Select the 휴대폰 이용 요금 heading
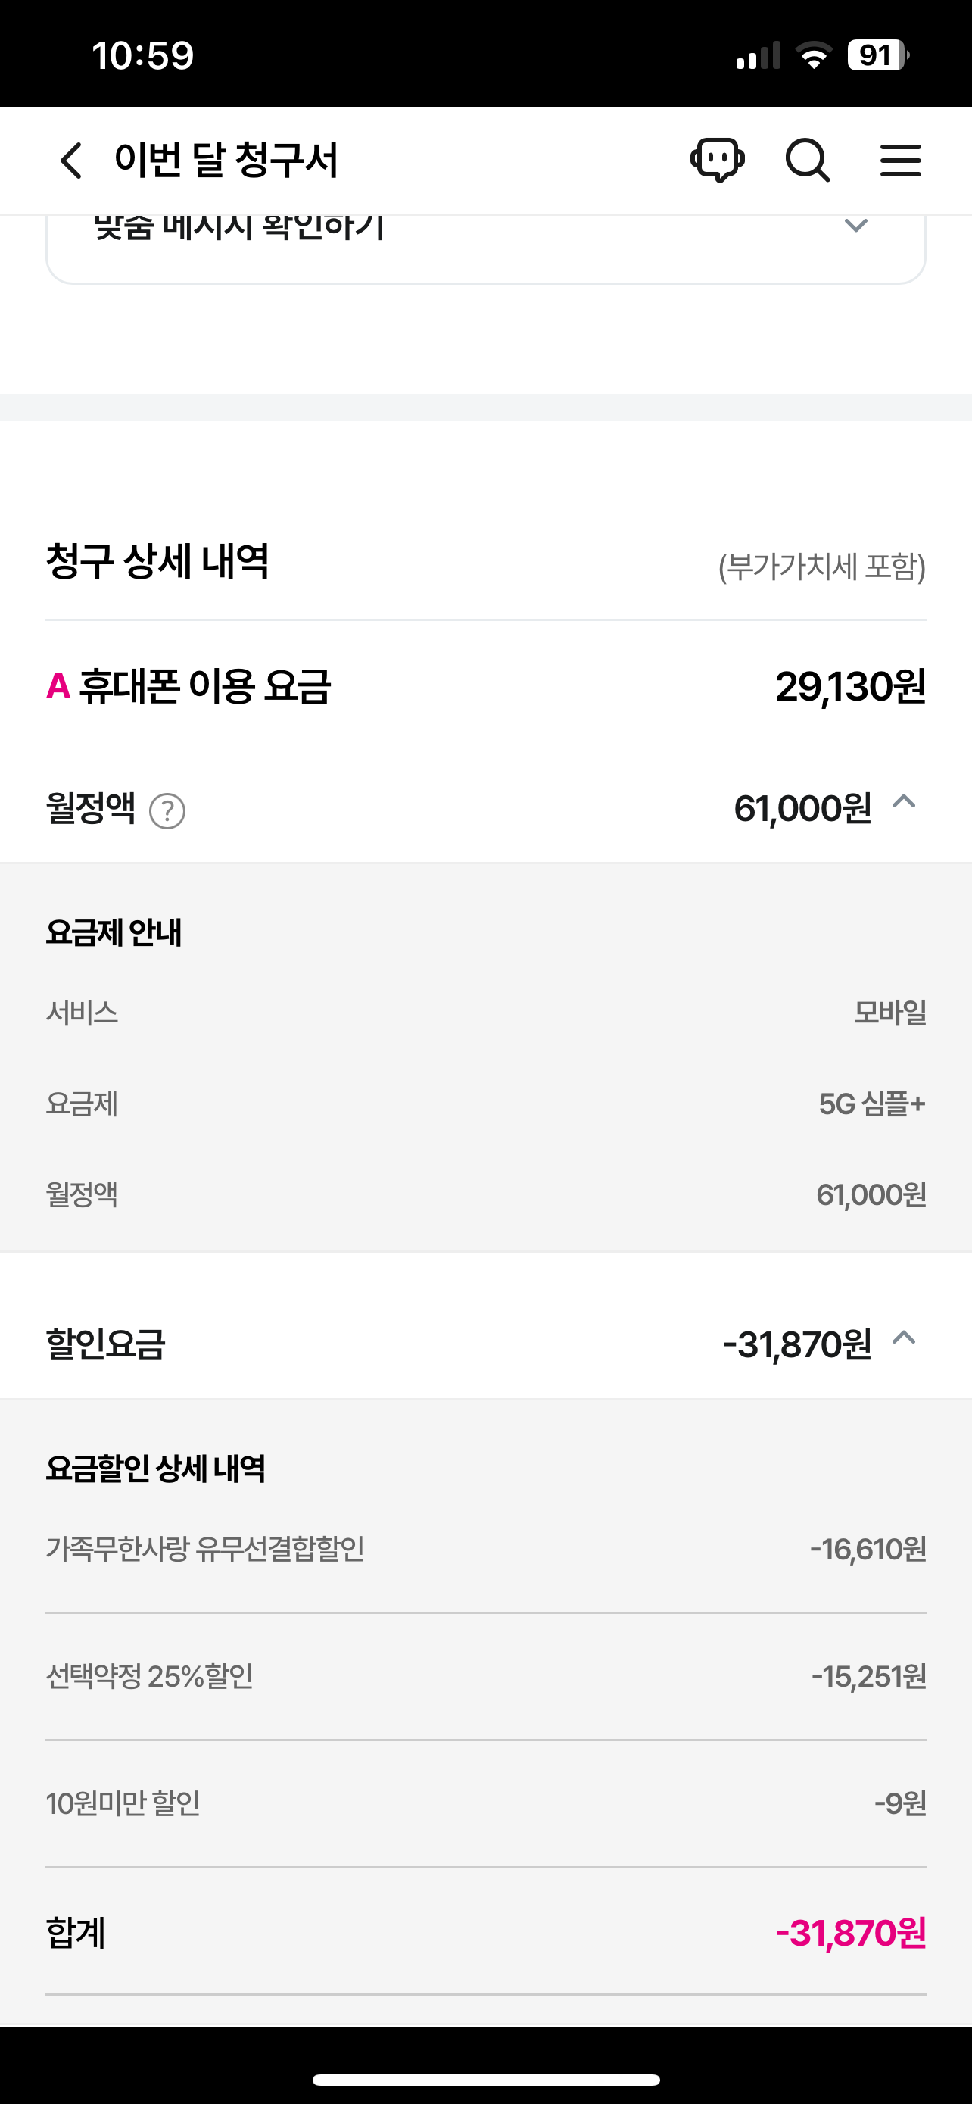Viewport: 972px width, 2104px height. (204, 686)
